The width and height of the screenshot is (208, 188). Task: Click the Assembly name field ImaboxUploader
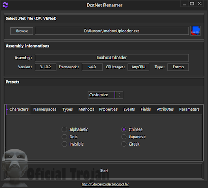(112, 57)
